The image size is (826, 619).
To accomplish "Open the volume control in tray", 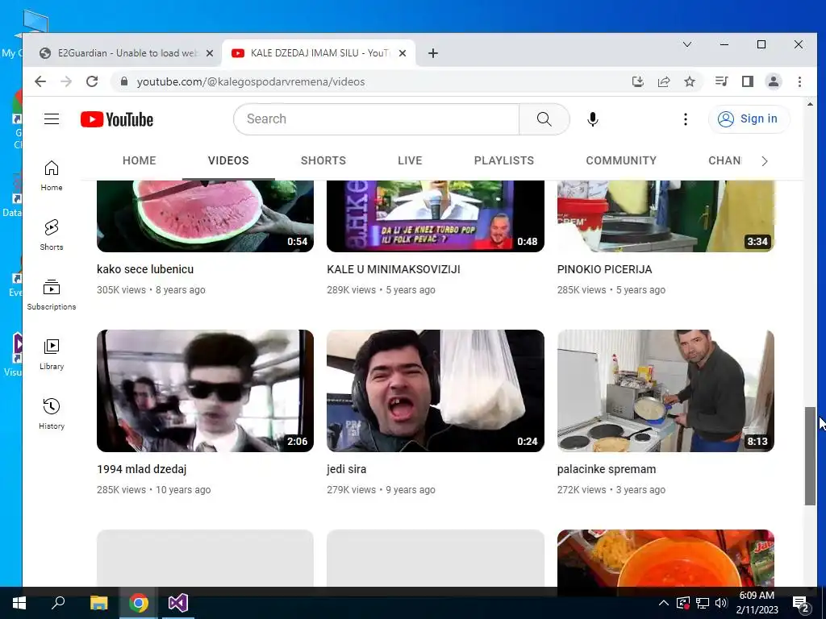I will [x=721, y=603].
